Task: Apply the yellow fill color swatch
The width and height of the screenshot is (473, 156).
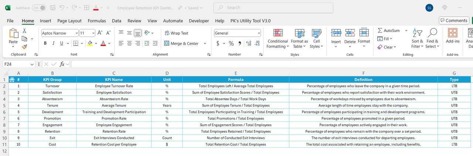Action: click(x=90, y=43)
